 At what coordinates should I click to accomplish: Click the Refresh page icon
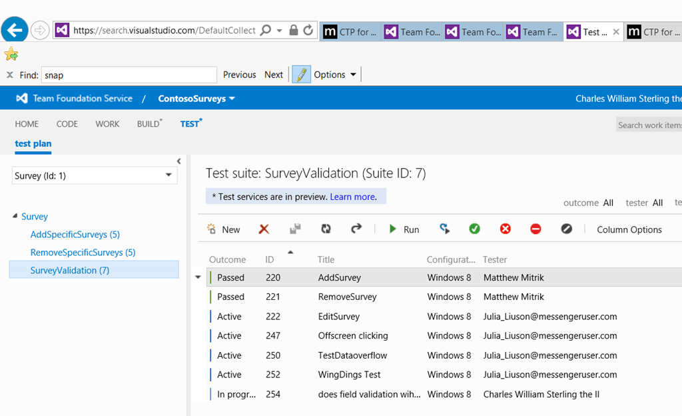coord(308,30)
